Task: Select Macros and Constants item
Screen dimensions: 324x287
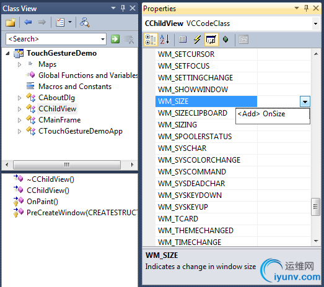Action: tap(75, 87)
